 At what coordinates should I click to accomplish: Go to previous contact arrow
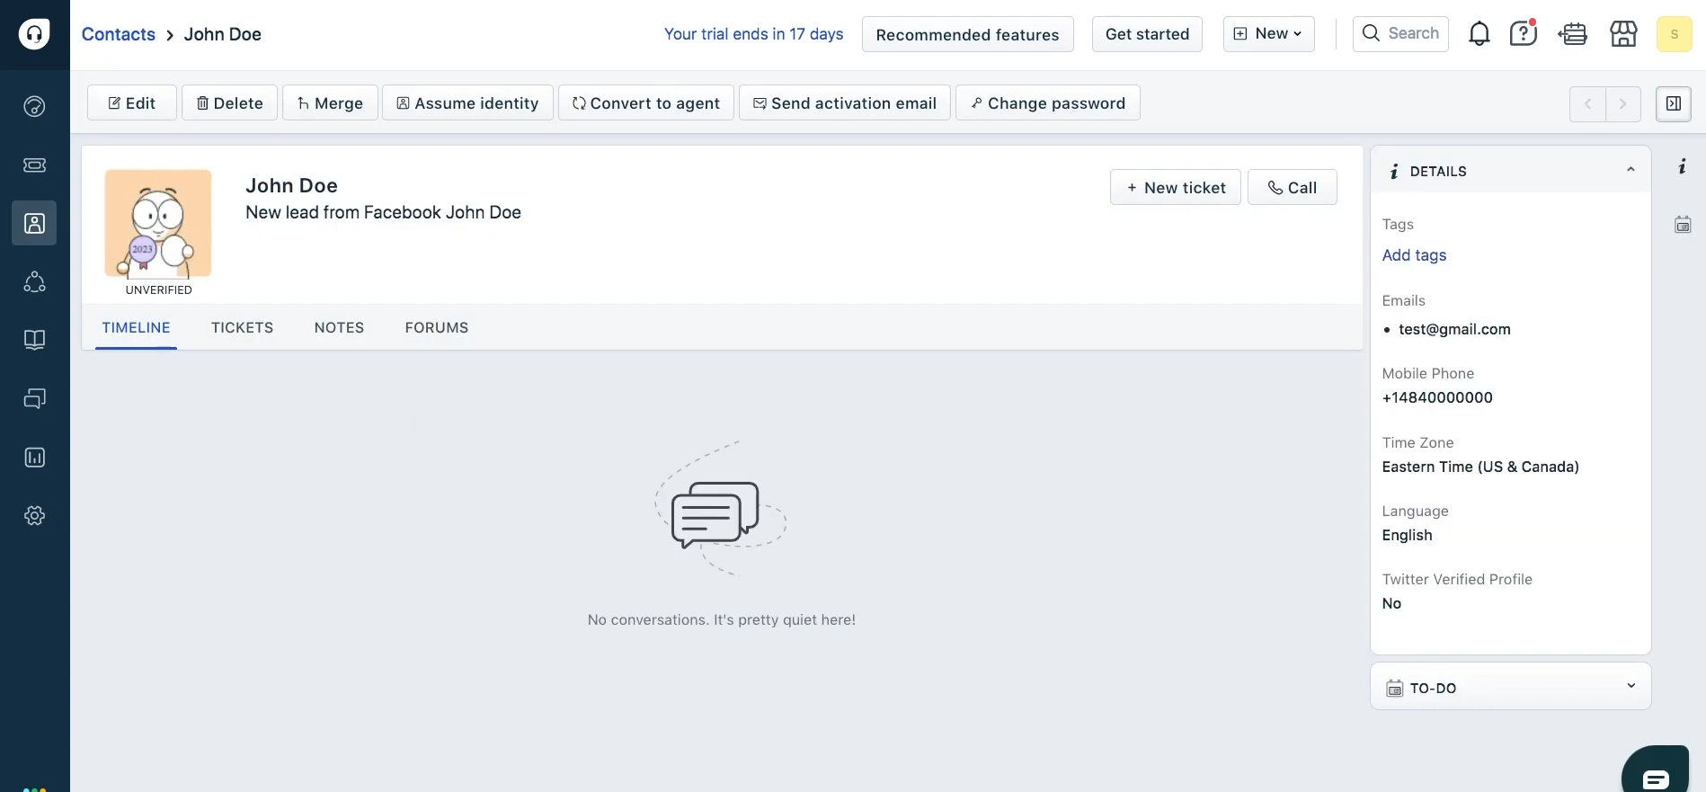coord(1587,103)
